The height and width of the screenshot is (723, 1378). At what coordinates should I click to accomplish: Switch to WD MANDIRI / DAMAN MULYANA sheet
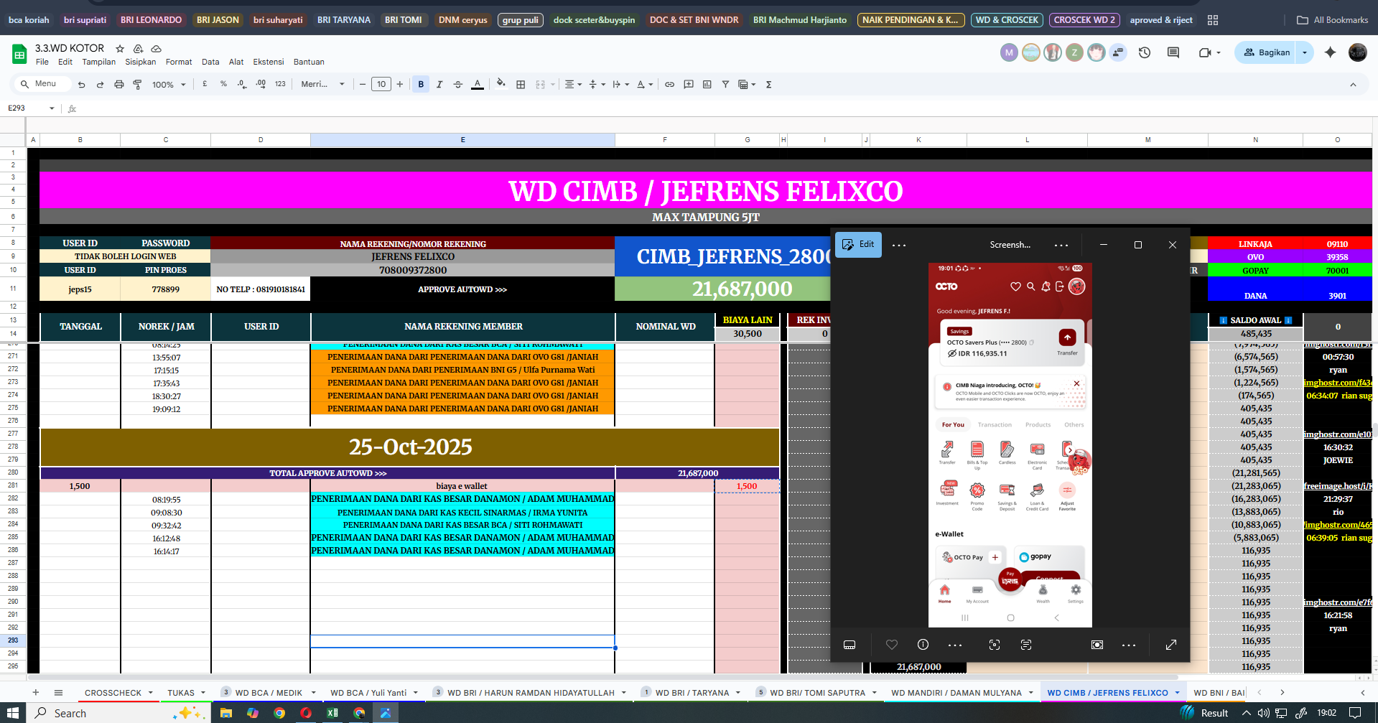(956, 693)
